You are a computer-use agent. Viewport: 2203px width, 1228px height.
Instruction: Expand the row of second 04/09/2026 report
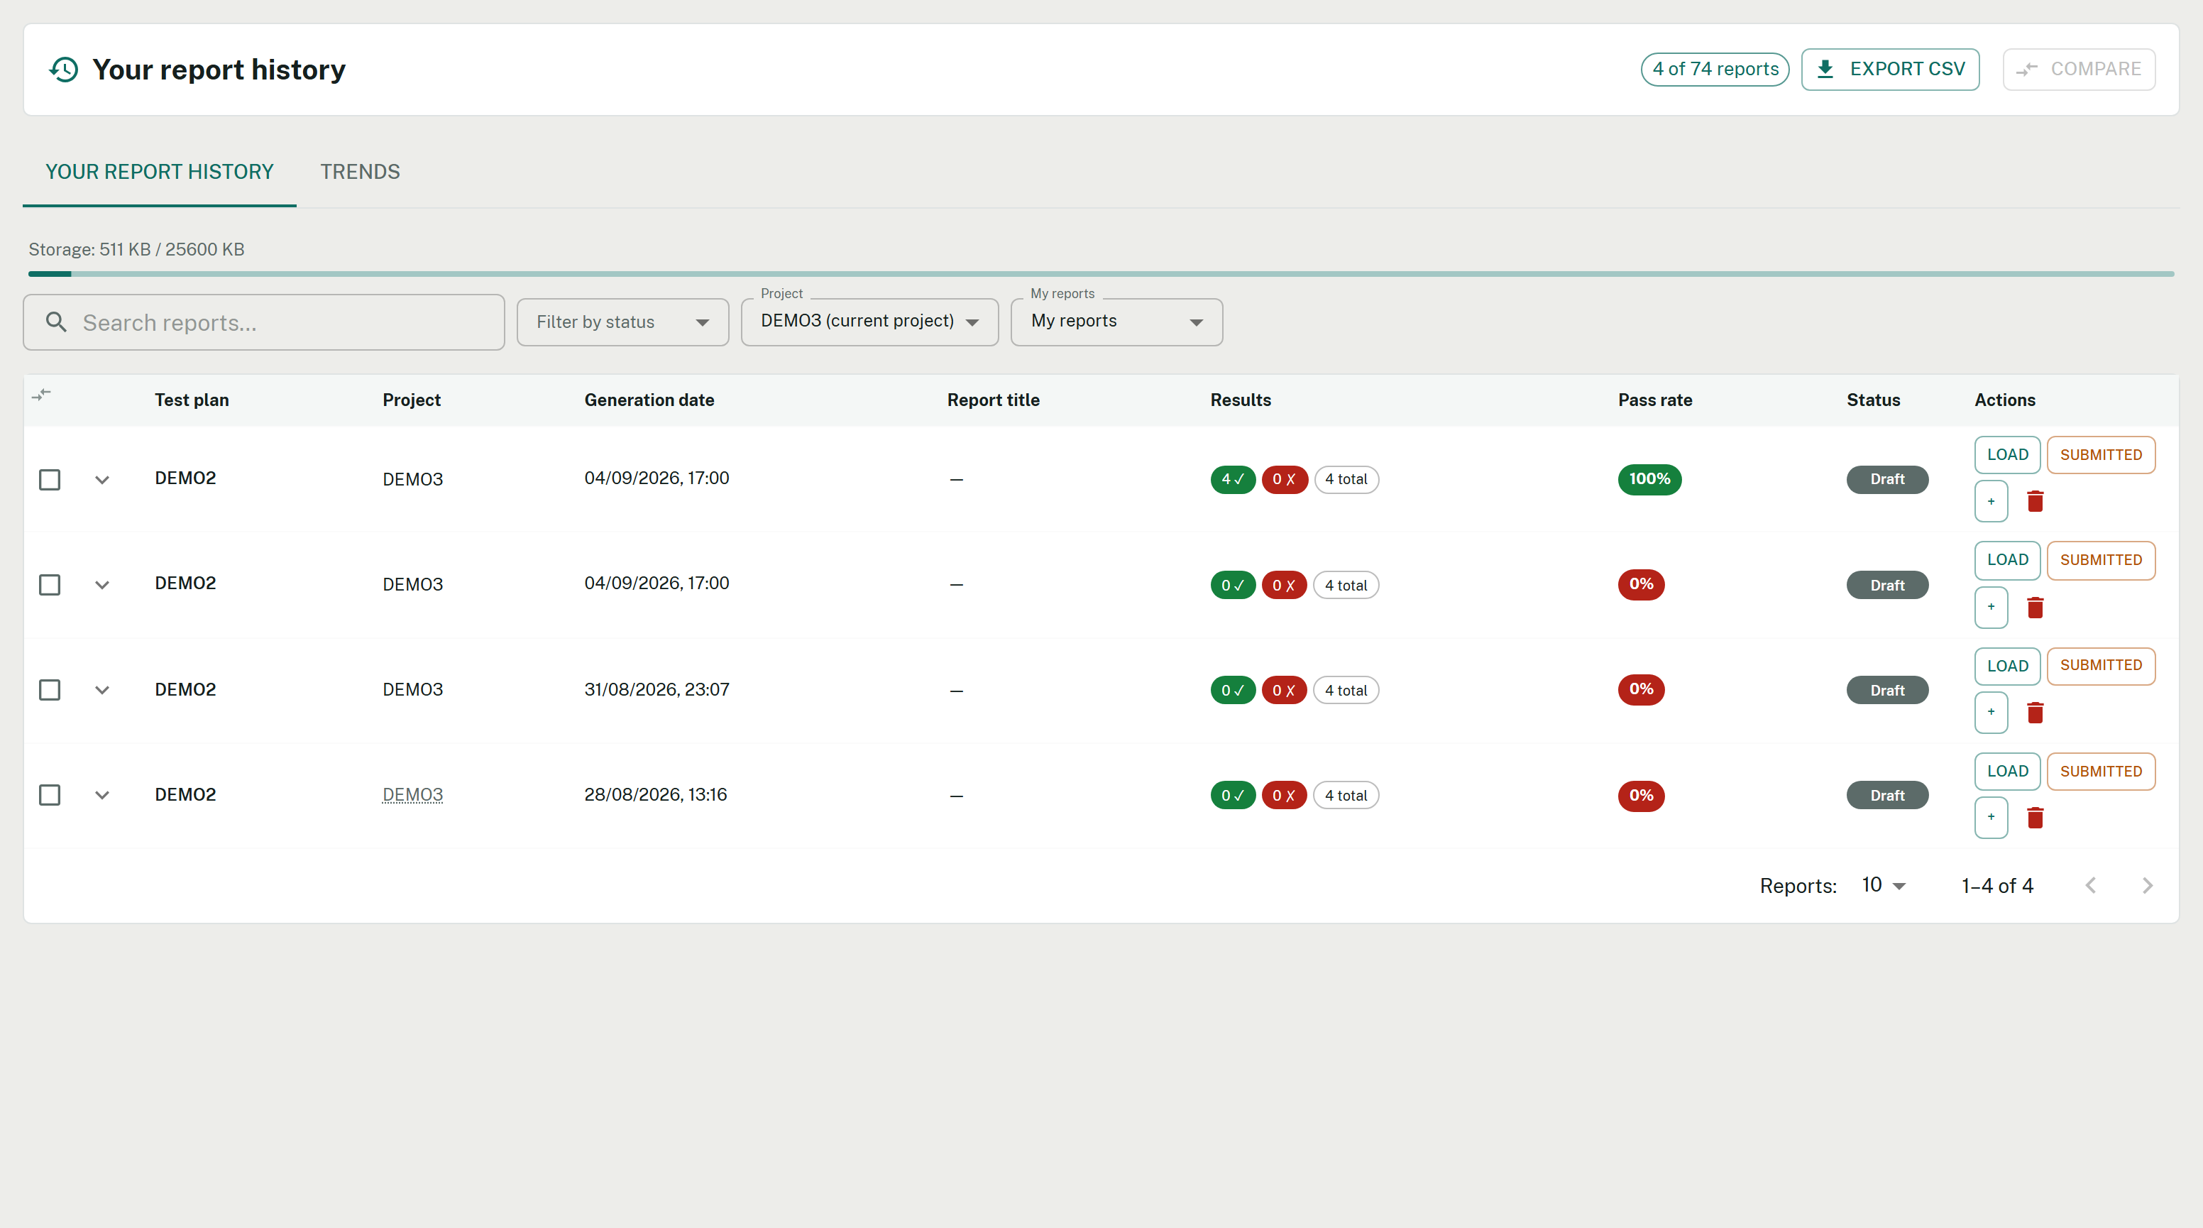[101, 585]
